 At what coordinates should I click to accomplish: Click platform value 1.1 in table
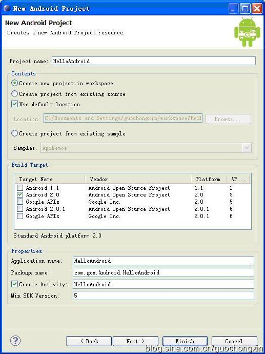click(x=199, y=188)
